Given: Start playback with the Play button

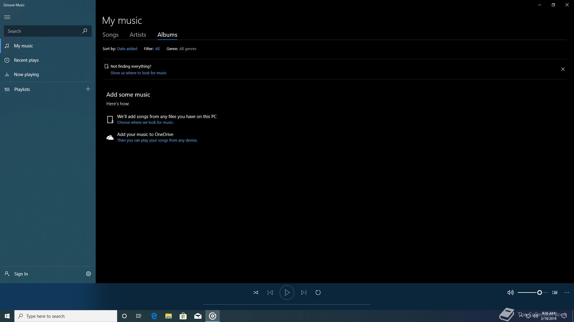Looking at the screenshot, I should tap(287, 292).
